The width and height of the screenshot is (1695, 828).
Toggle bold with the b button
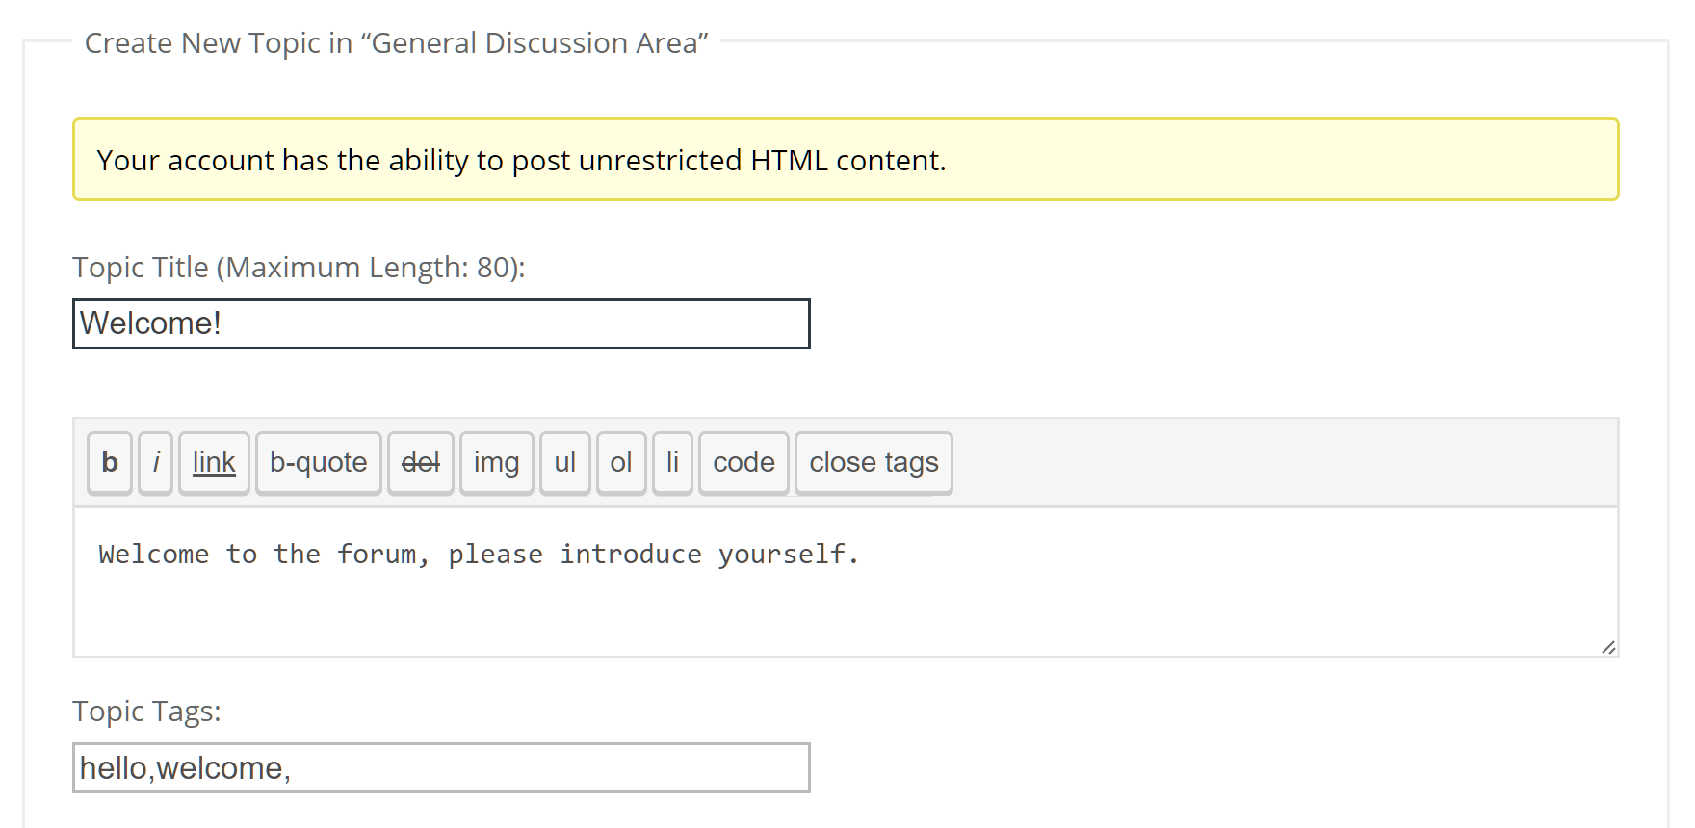tap(110, 463)
